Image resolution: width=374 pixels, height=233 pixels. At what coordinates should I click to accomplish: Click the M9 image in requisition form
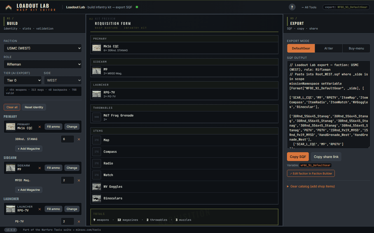coord(97,71)
